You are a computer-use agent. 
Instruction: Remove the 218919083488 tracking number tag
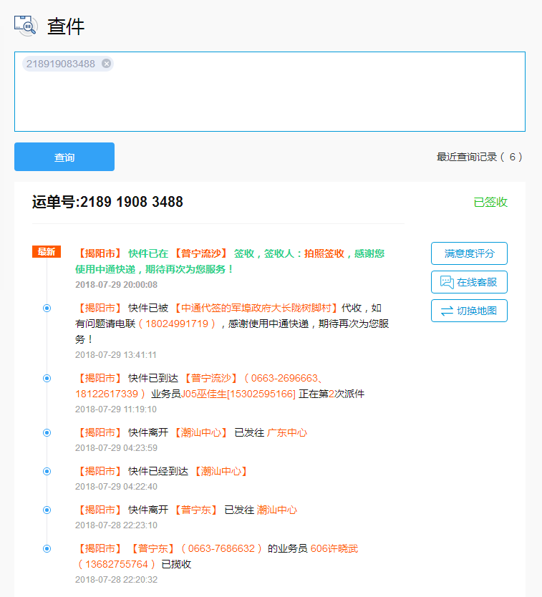pyautogui.click(x=106, y=64)
